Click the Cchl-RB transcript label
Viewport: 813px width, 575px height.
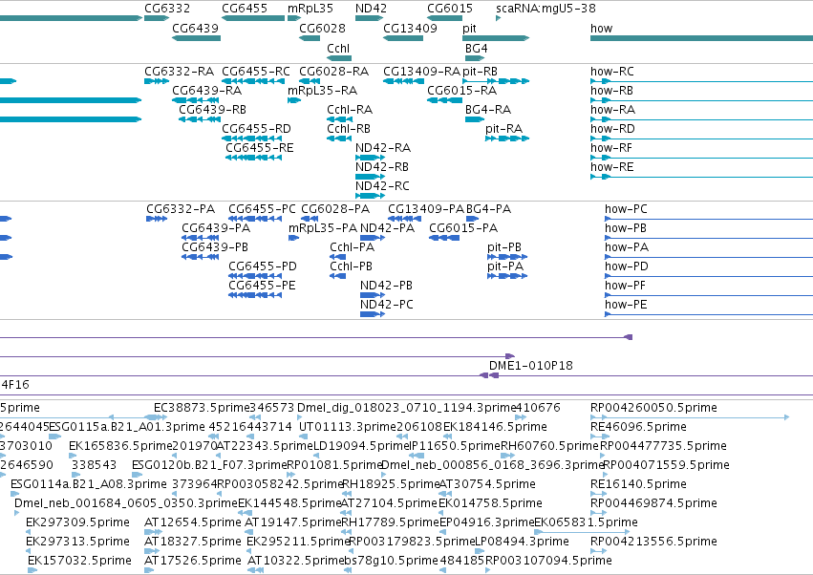tap(349, 129)
